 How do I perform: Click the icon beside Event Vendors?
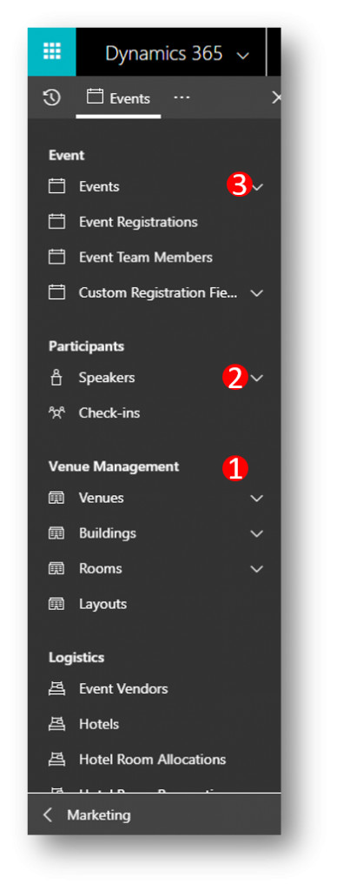(x=56, y=689)
